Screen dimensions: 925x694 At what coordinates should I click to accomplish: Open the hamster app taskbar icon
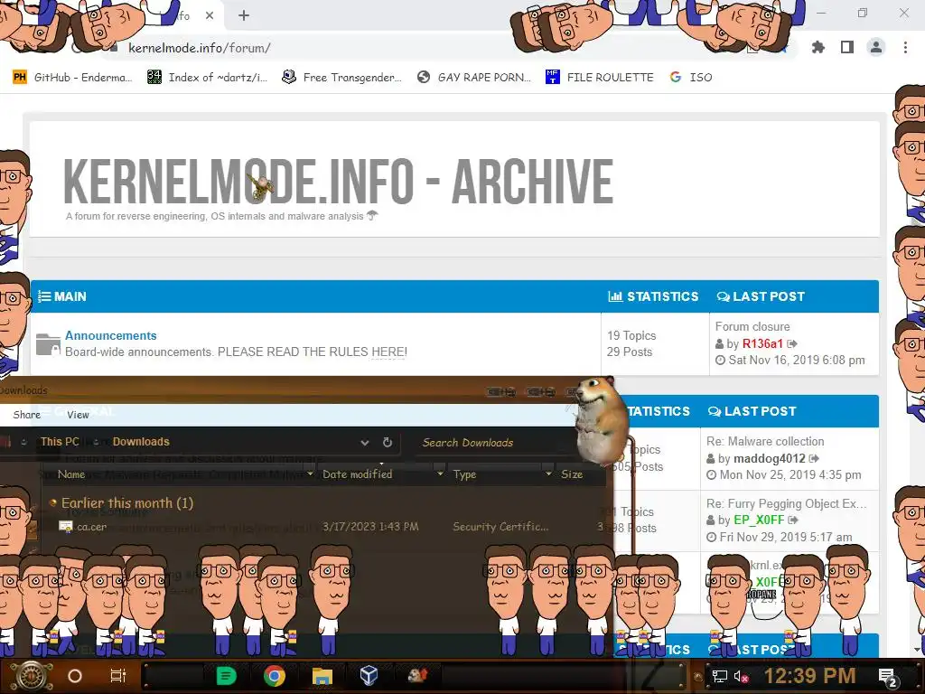coord(417,675)
